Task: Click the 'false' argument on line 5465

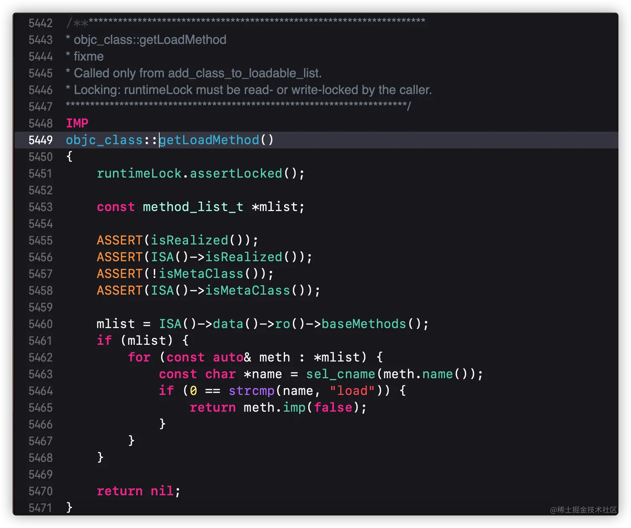Action: coord(333,407)
